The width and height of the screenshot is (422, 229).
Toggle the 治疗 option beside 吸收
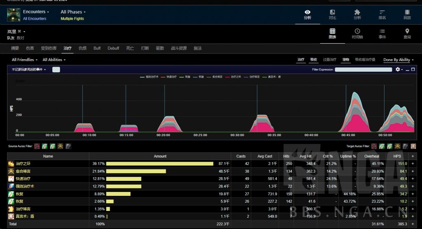pos(301,60)
